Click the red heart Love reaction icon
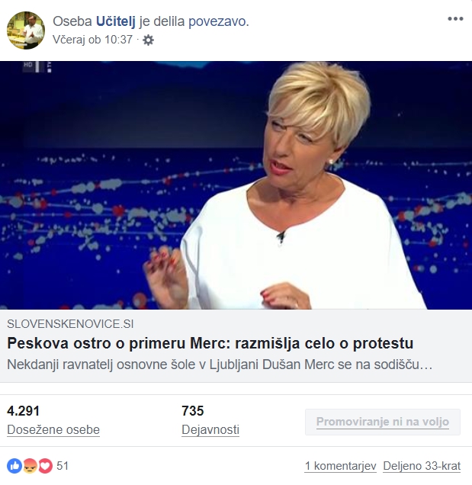Image resolution: width=472 pixels, height=485 pixels. tap(46, 466)
